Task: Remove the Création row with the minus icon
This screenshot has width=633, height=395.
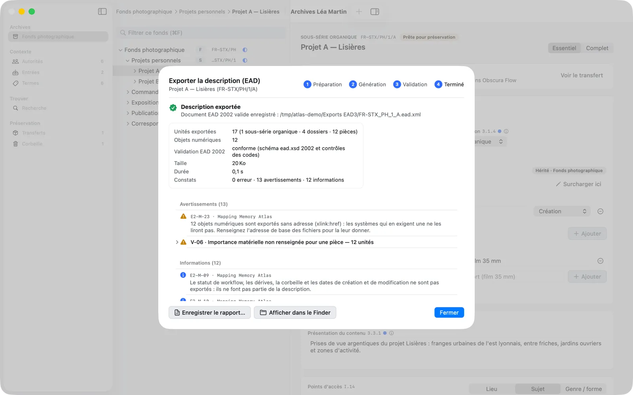Action: [600, 211]
